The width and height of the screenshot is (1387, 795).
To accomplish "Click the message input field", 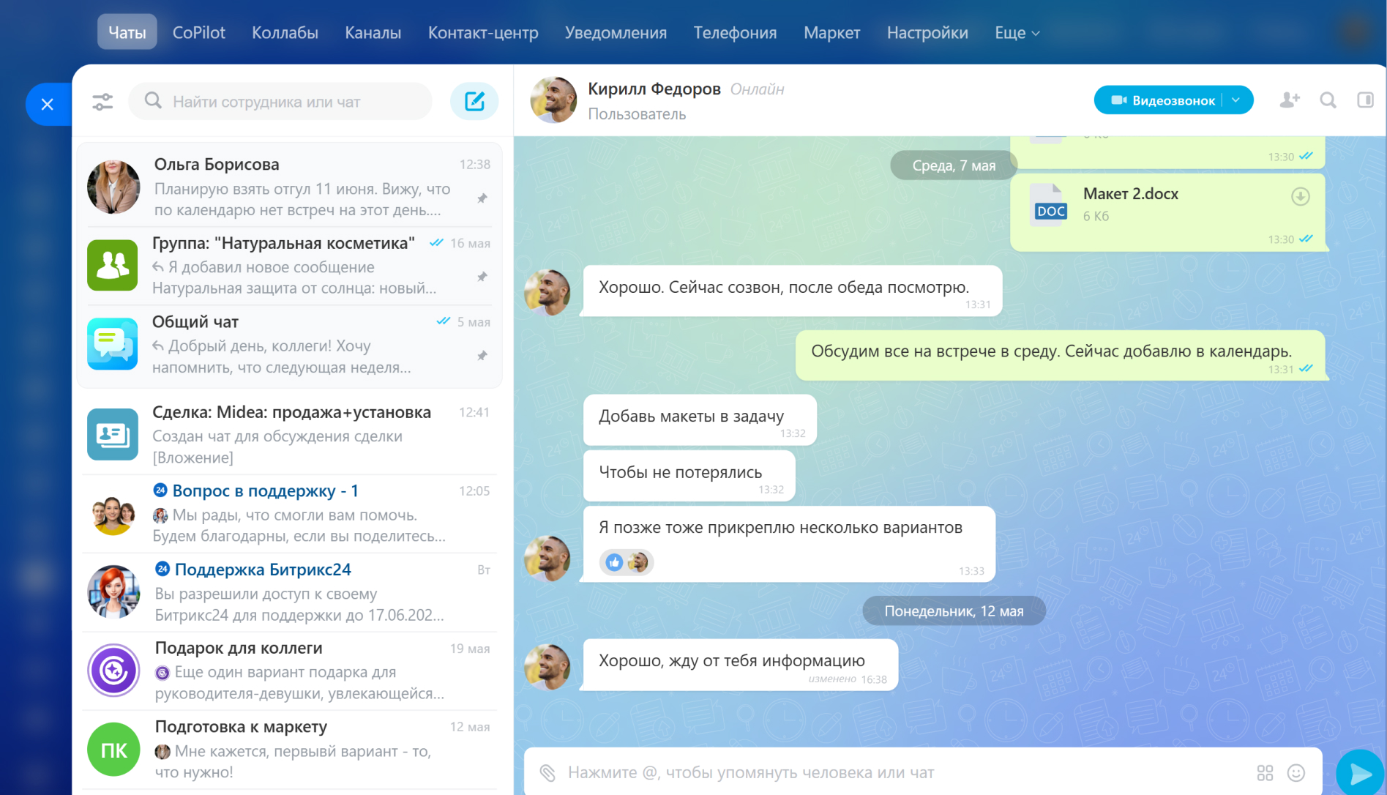I will click(908, 772).
